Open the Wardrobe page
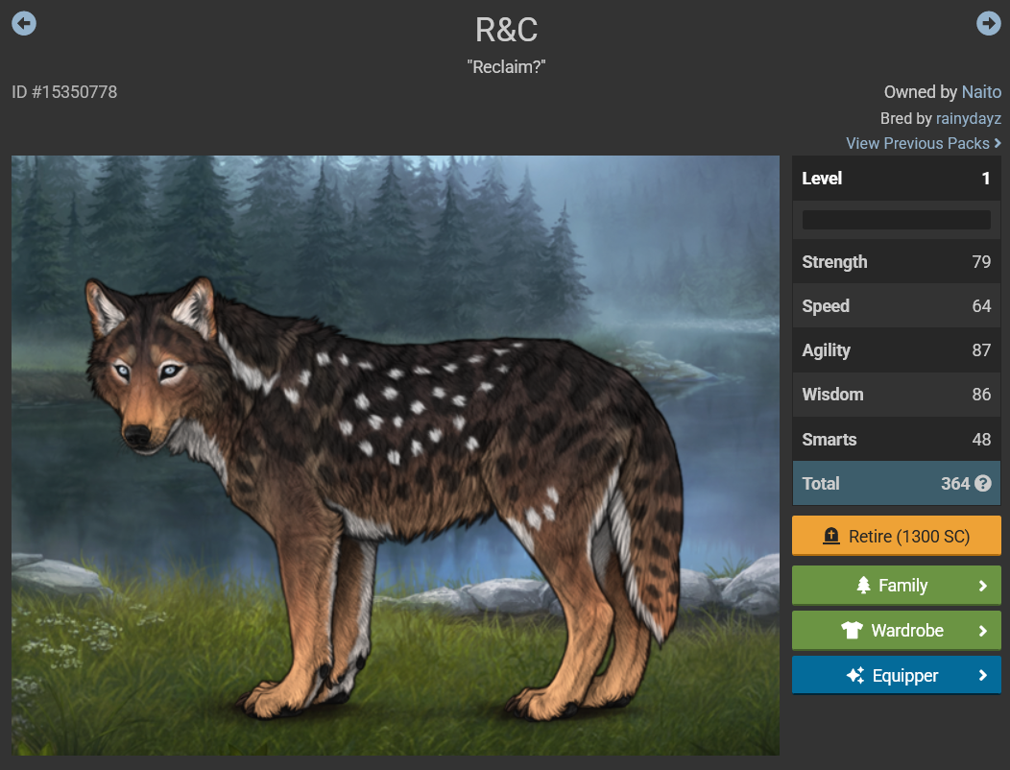The height and width of the screenshot is (770, 1010). tap(896, 630)
